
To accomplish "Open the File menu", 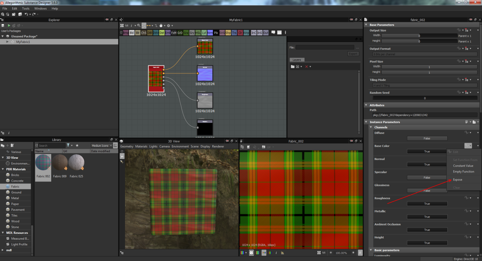I will (5, 8).
